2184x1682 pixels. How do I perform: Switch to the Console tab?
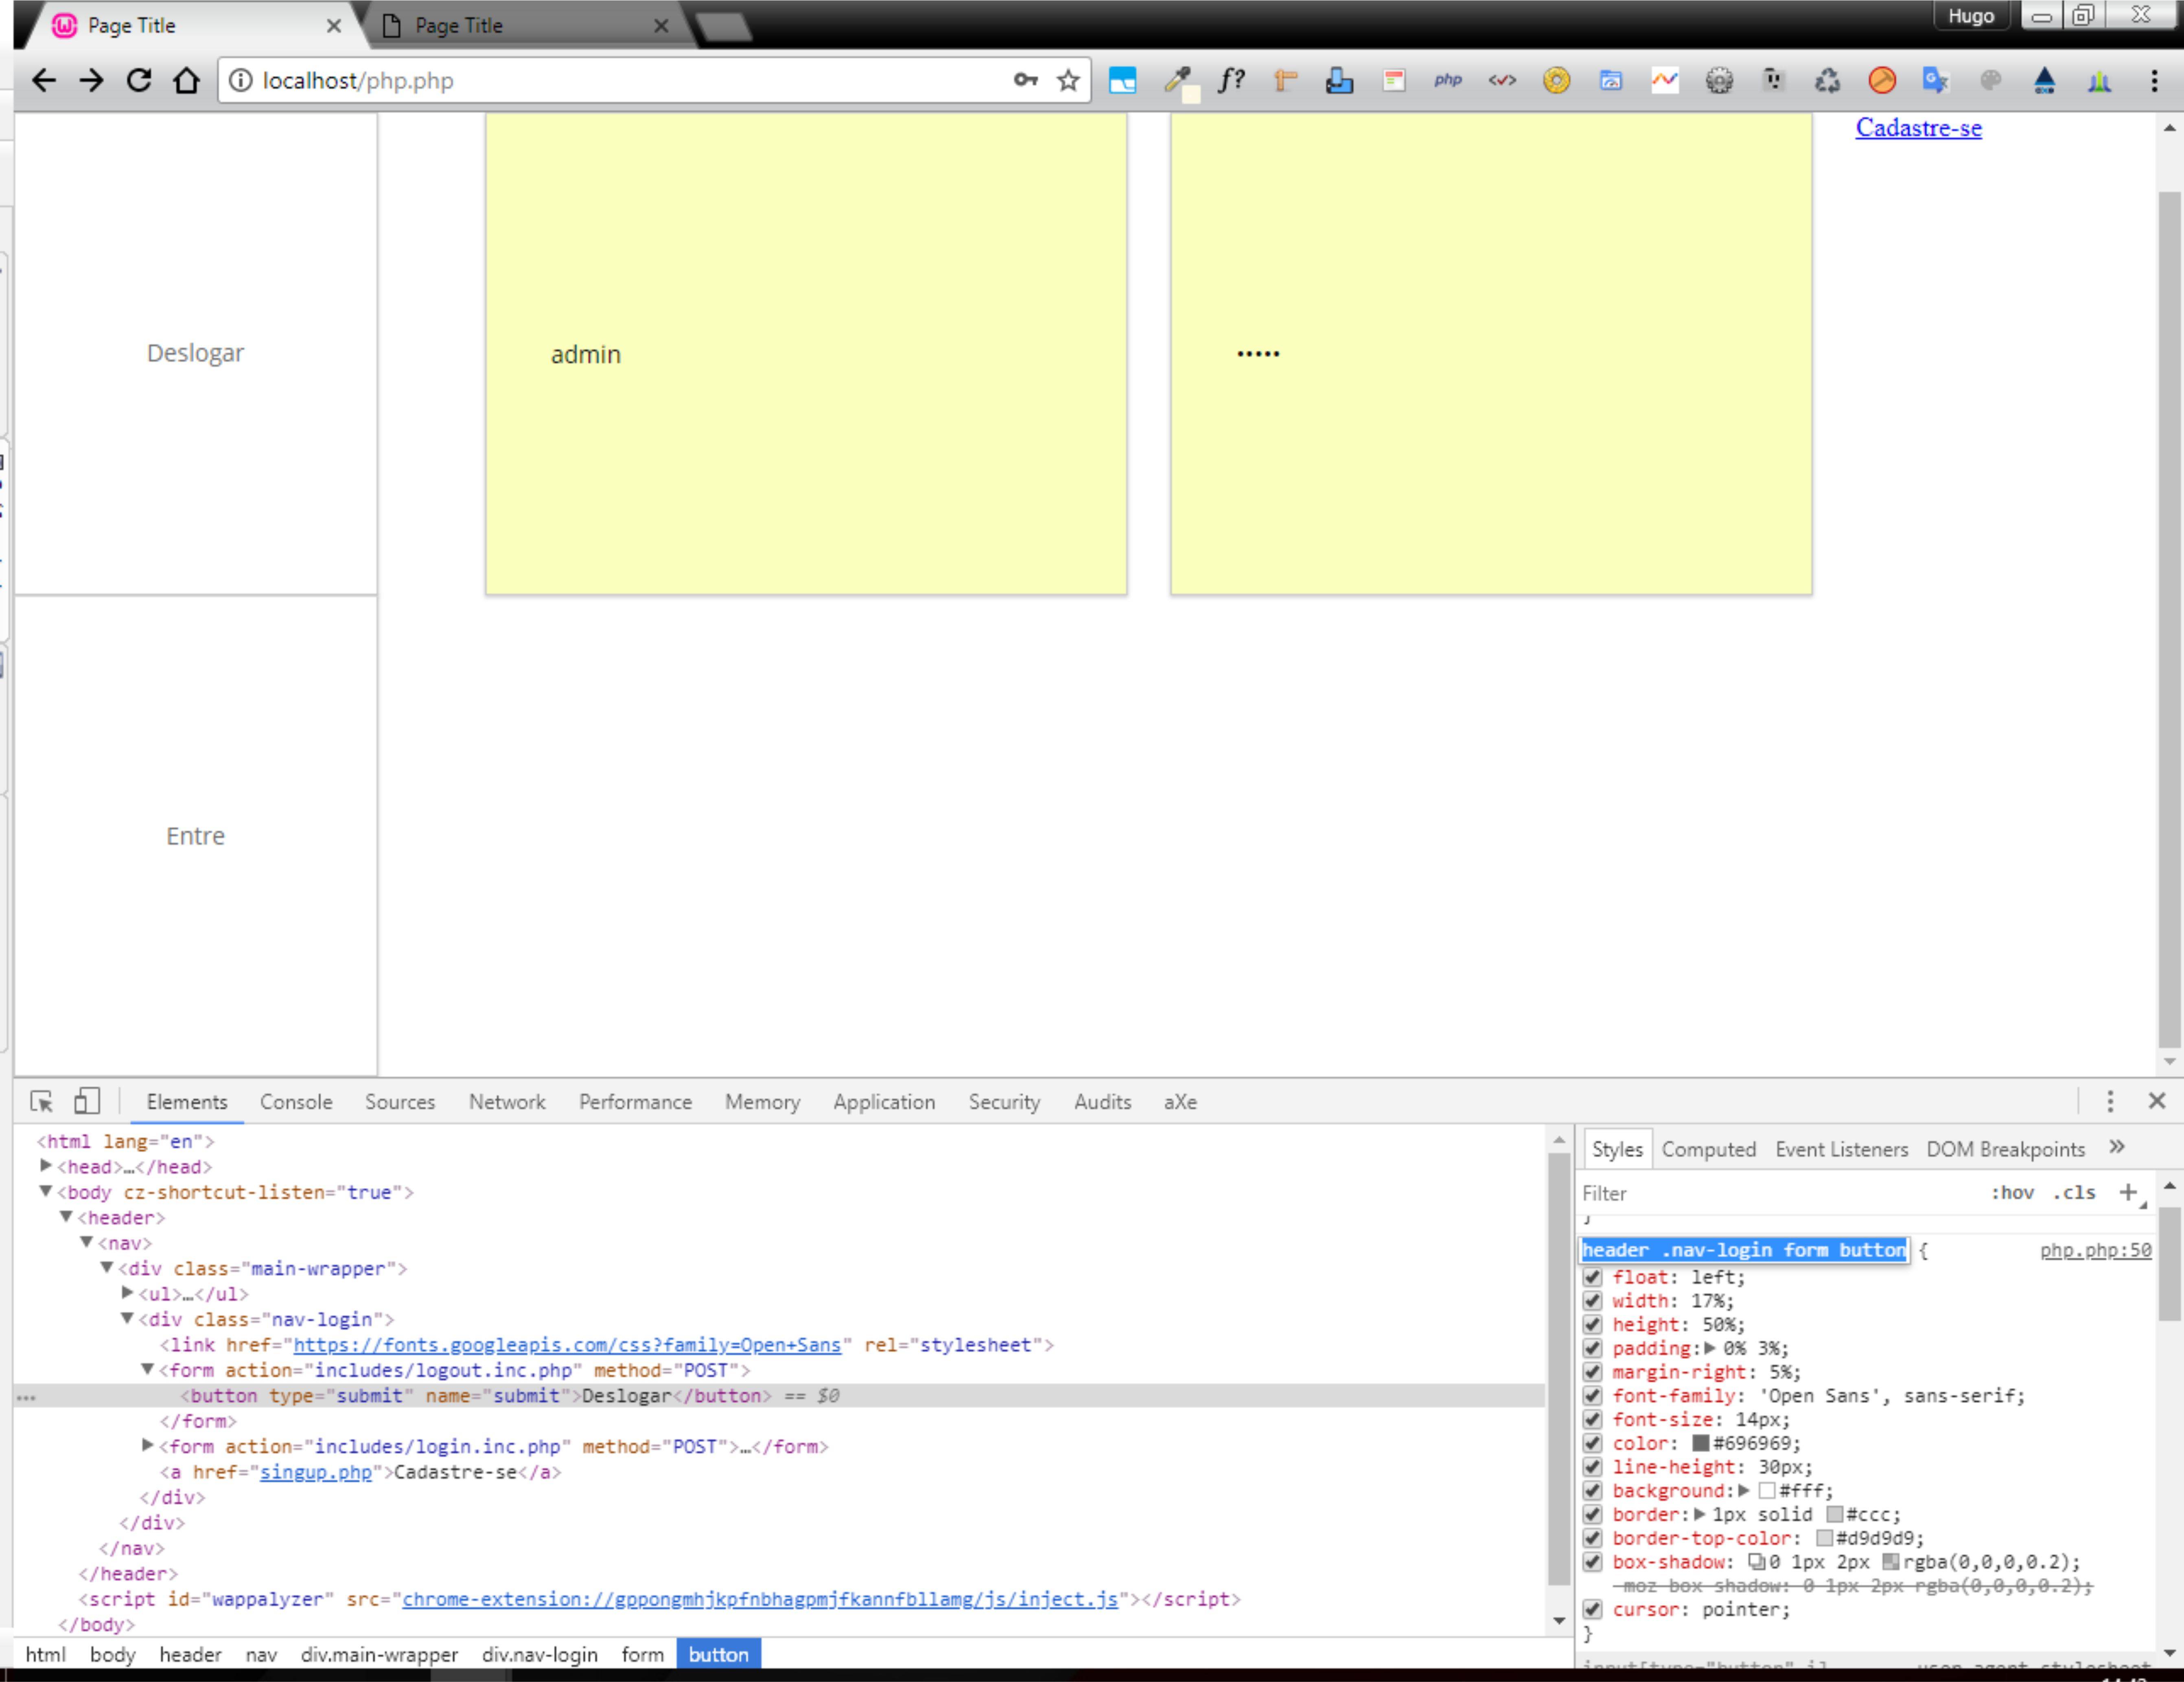296,1102
